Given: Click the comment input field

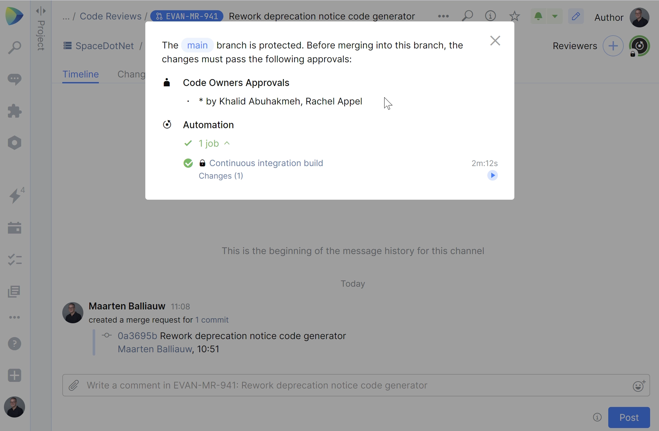Looking at the screenshot, I should (353, 385).
